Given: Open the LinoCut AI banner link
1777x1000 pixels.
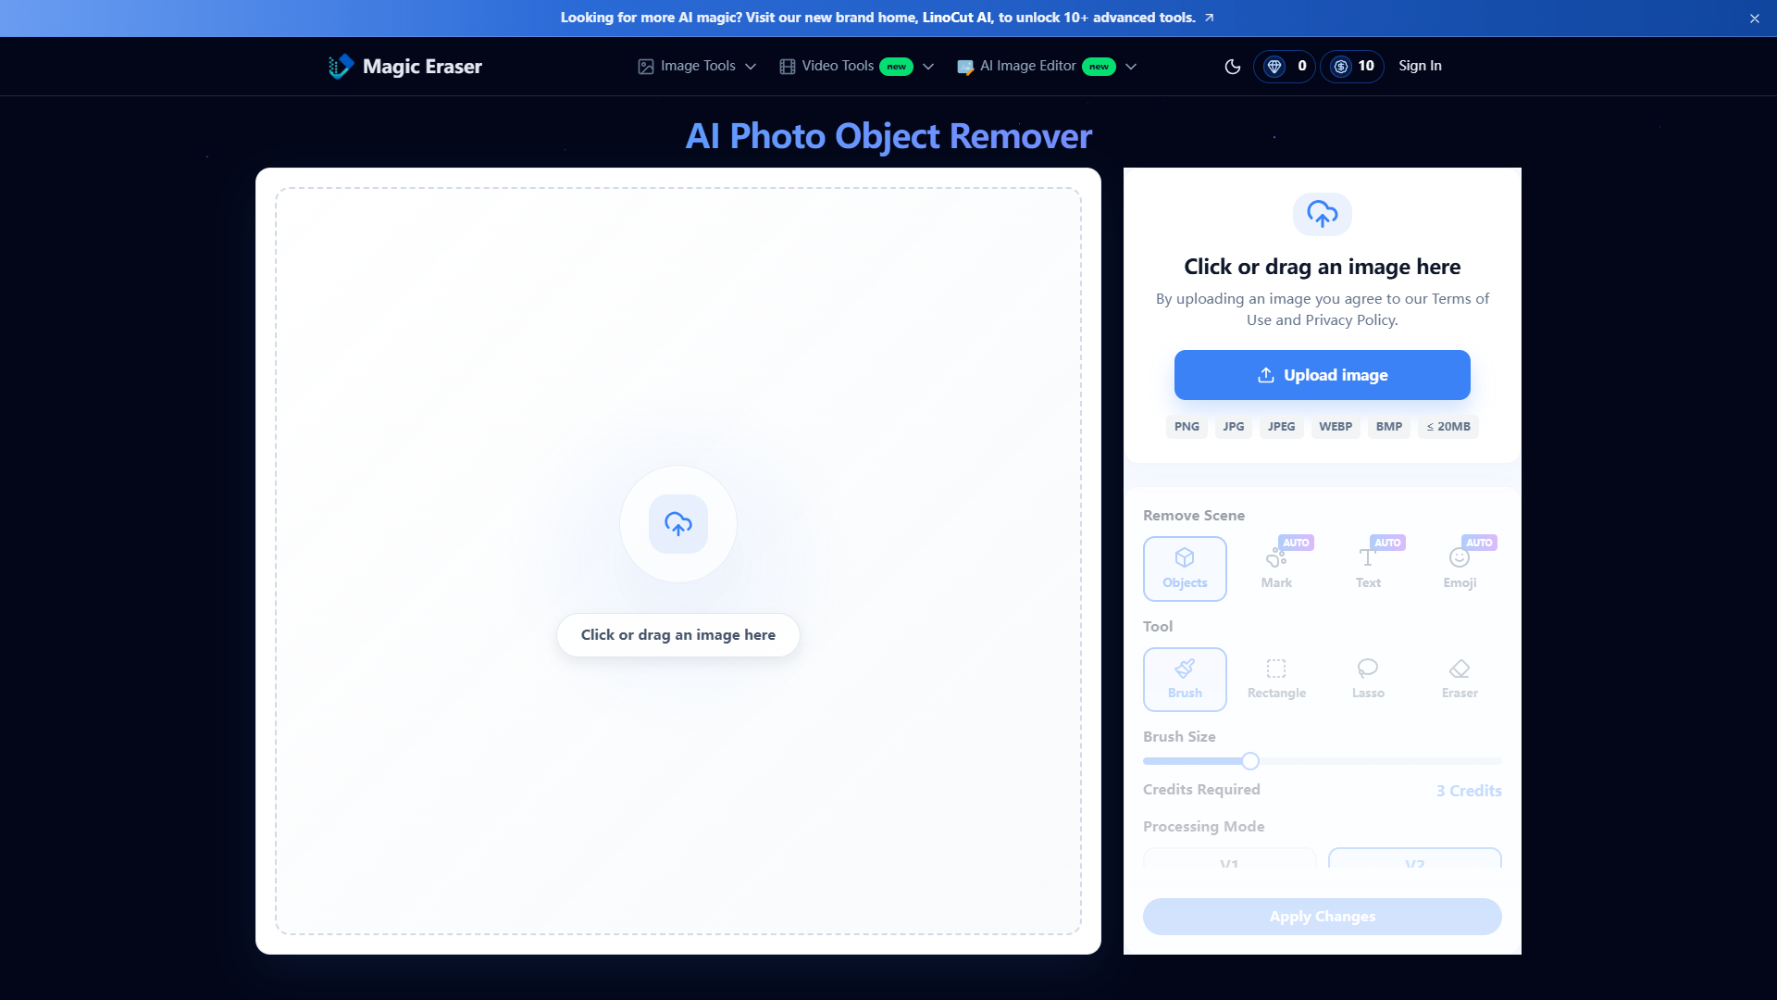Looking at the screenshot, I should click(887, 18).
